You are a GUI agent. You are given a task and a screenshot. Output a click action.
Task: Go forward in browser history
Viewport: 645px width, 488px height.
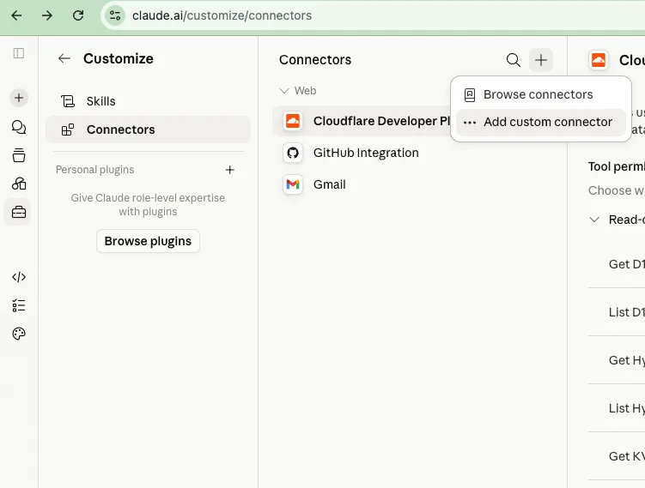coord(47,15)
